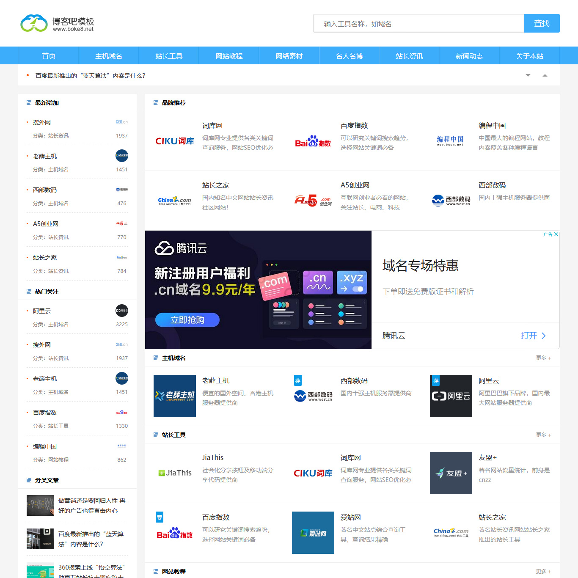
Task: Open the 爱站网 title link
Action: 351,517
